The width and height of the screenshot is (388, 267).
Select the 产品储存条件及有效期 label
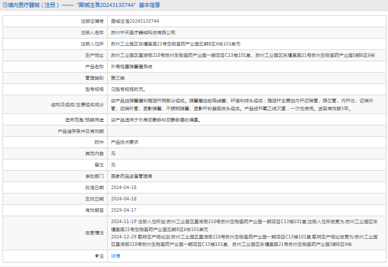pyautogui.click(x=80, y=131)
